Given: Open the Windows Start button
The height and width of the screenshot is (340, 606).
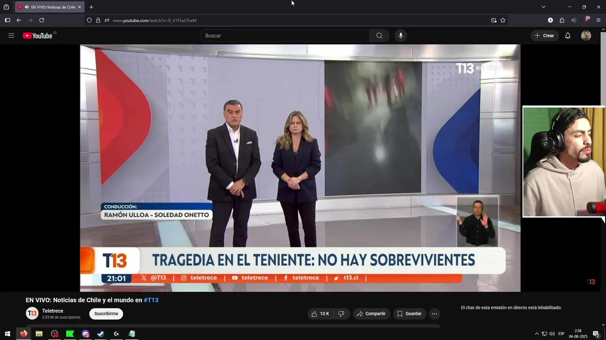Looking at the screenshot, I should (x=8, y=334).
